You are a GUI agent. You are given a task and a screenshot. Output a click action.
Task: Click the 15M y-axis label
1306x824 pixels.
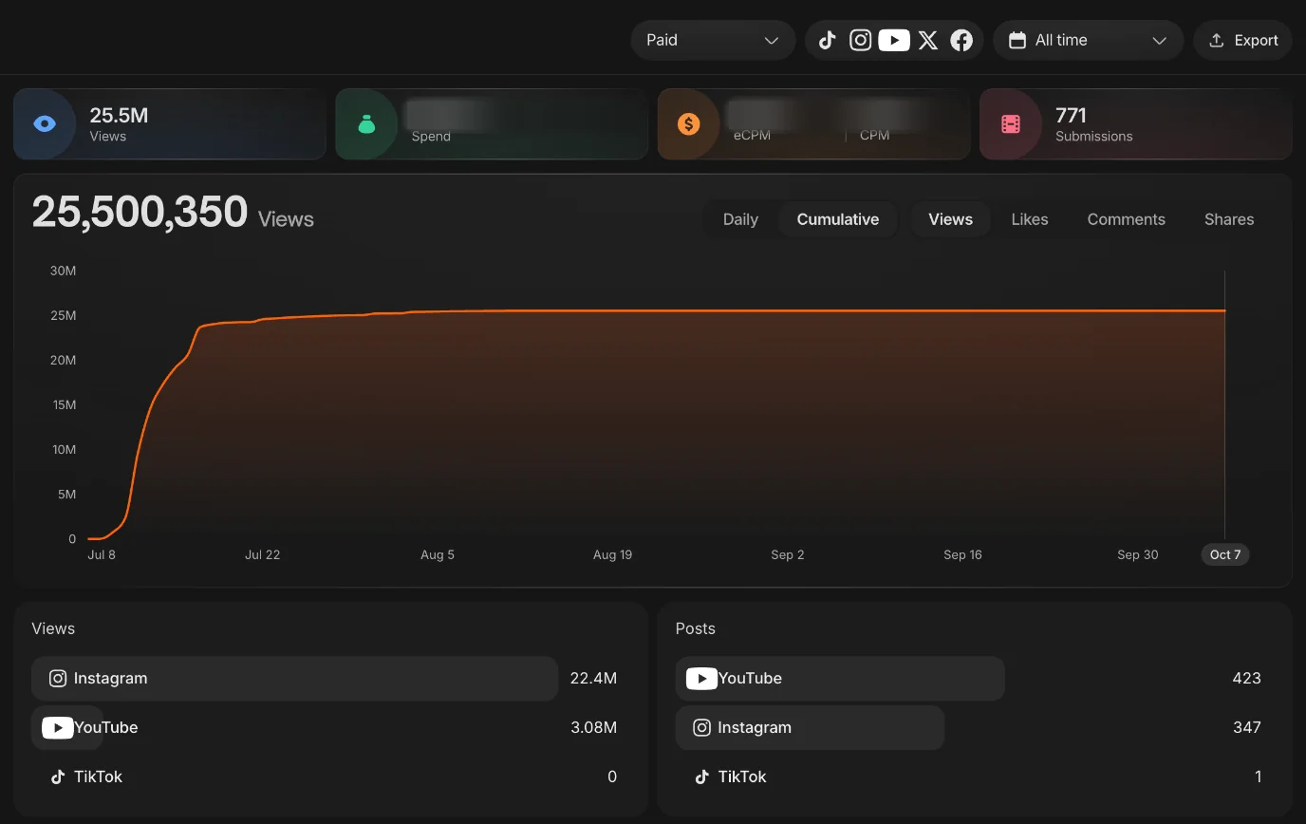tap(64, 404)
